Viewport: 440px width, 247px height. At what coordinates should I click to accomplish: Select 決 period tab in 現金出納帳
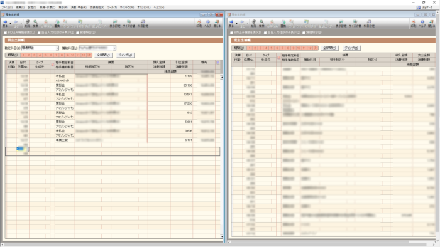pos(316,48)
